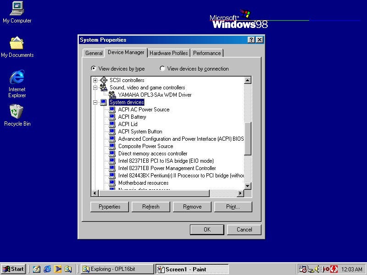The height and width of the screenshot is (275, 367).
Task: Click the Windows Explorer quick launch icon
Action: tap(68, 269)
